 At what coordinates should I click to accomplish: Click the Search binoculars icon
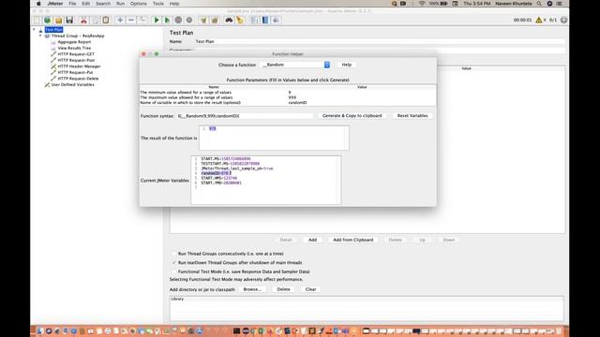[229, 20]
